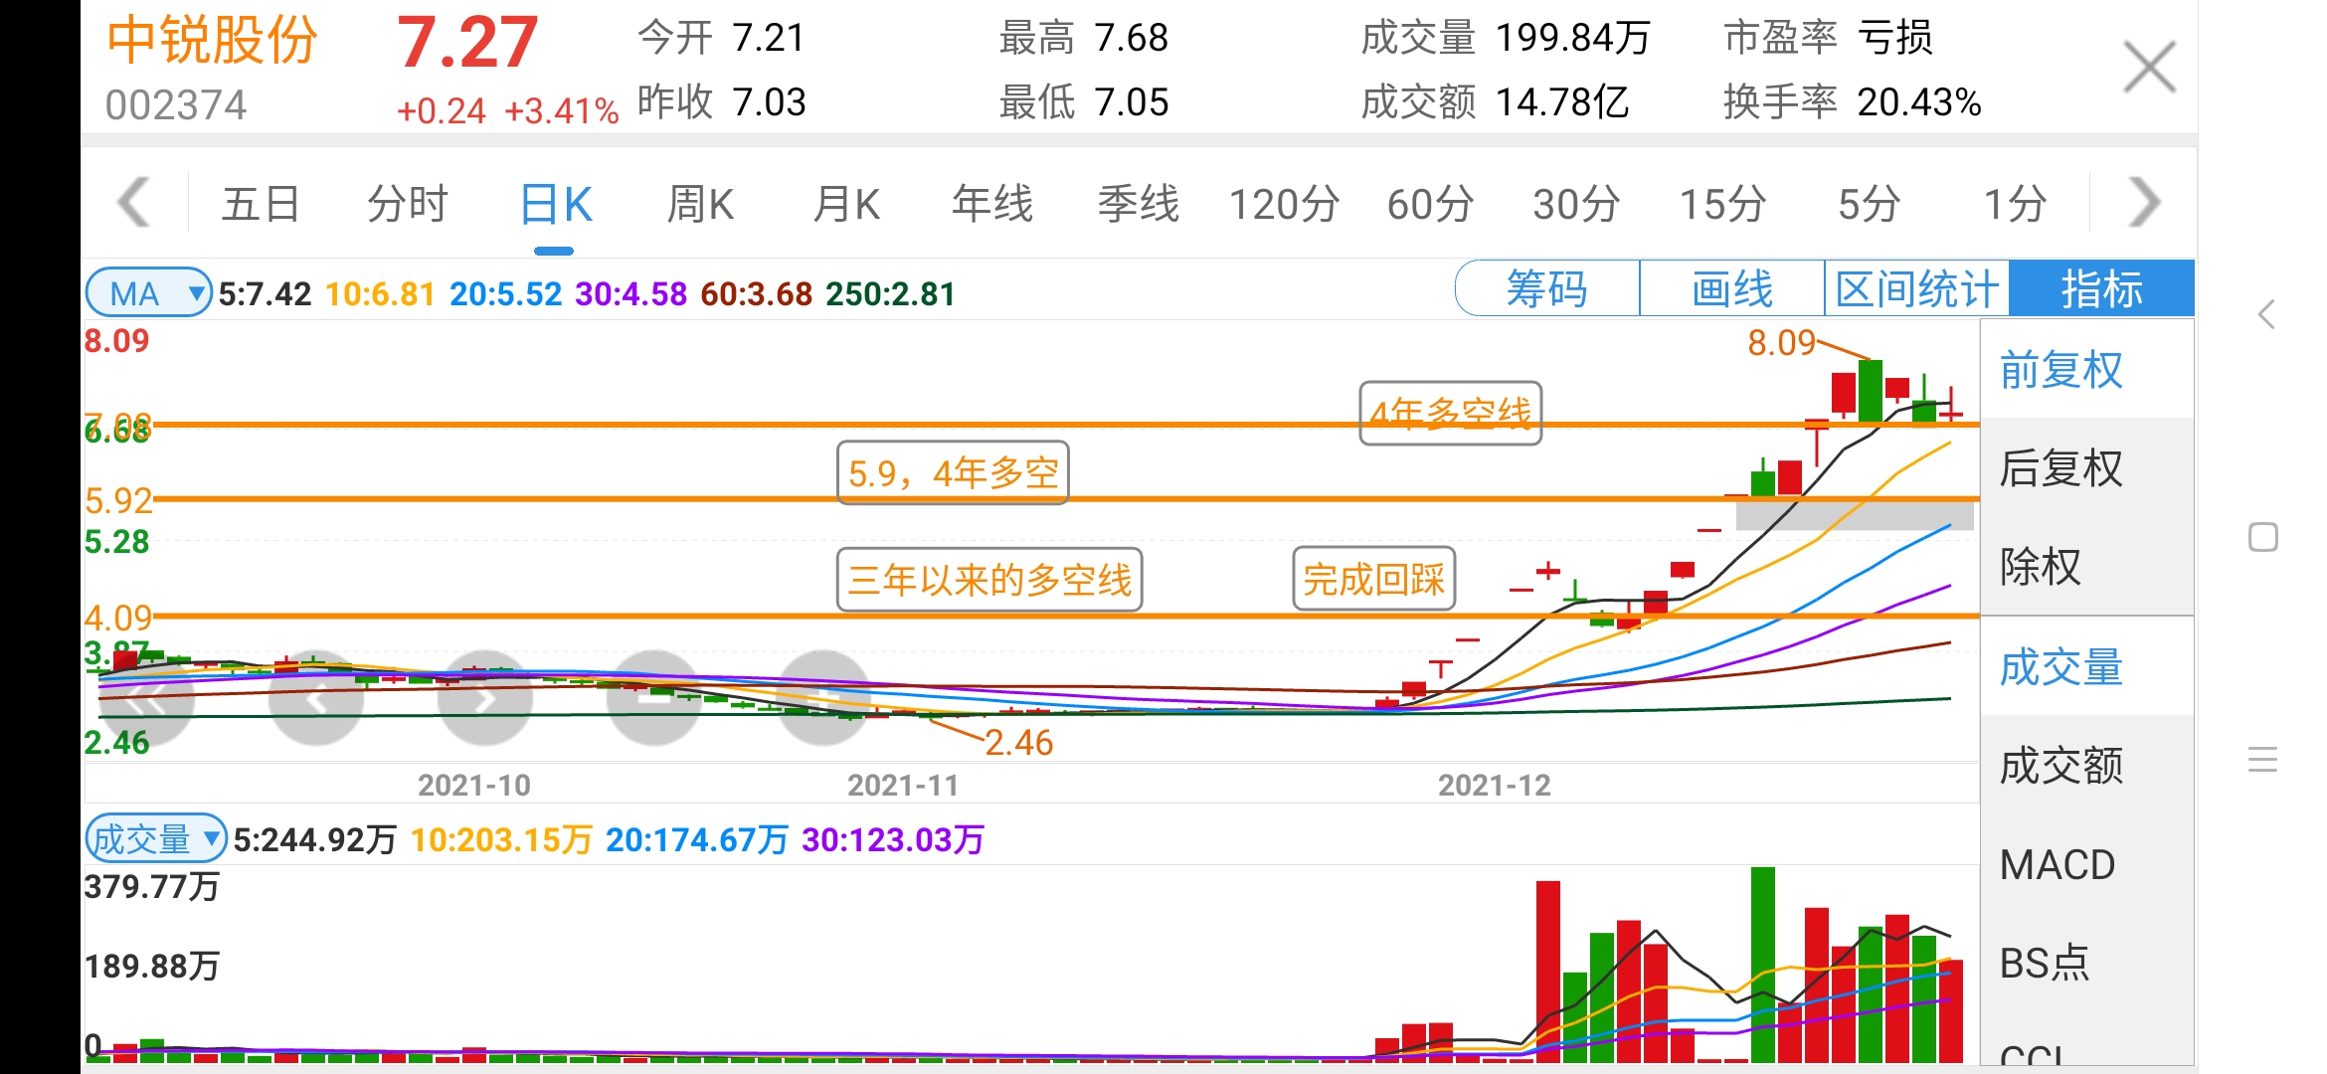Switch to the 分时 chart tab
Image resolution: width=2327 pixels, height=1074 pixels.
tap(408, 205)
